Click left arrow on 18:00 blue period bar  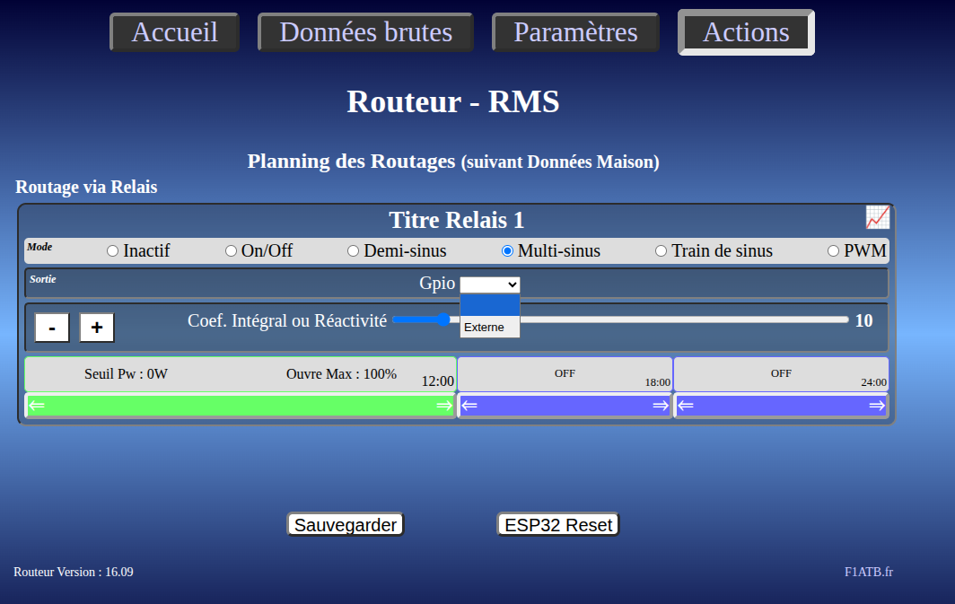pos(469,406)
